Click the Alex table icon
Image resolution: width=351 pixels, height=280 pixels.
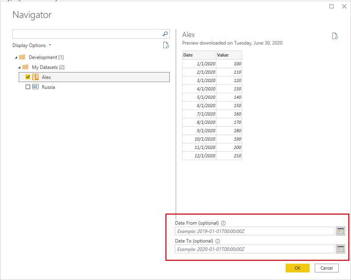[x=35, y=77]
